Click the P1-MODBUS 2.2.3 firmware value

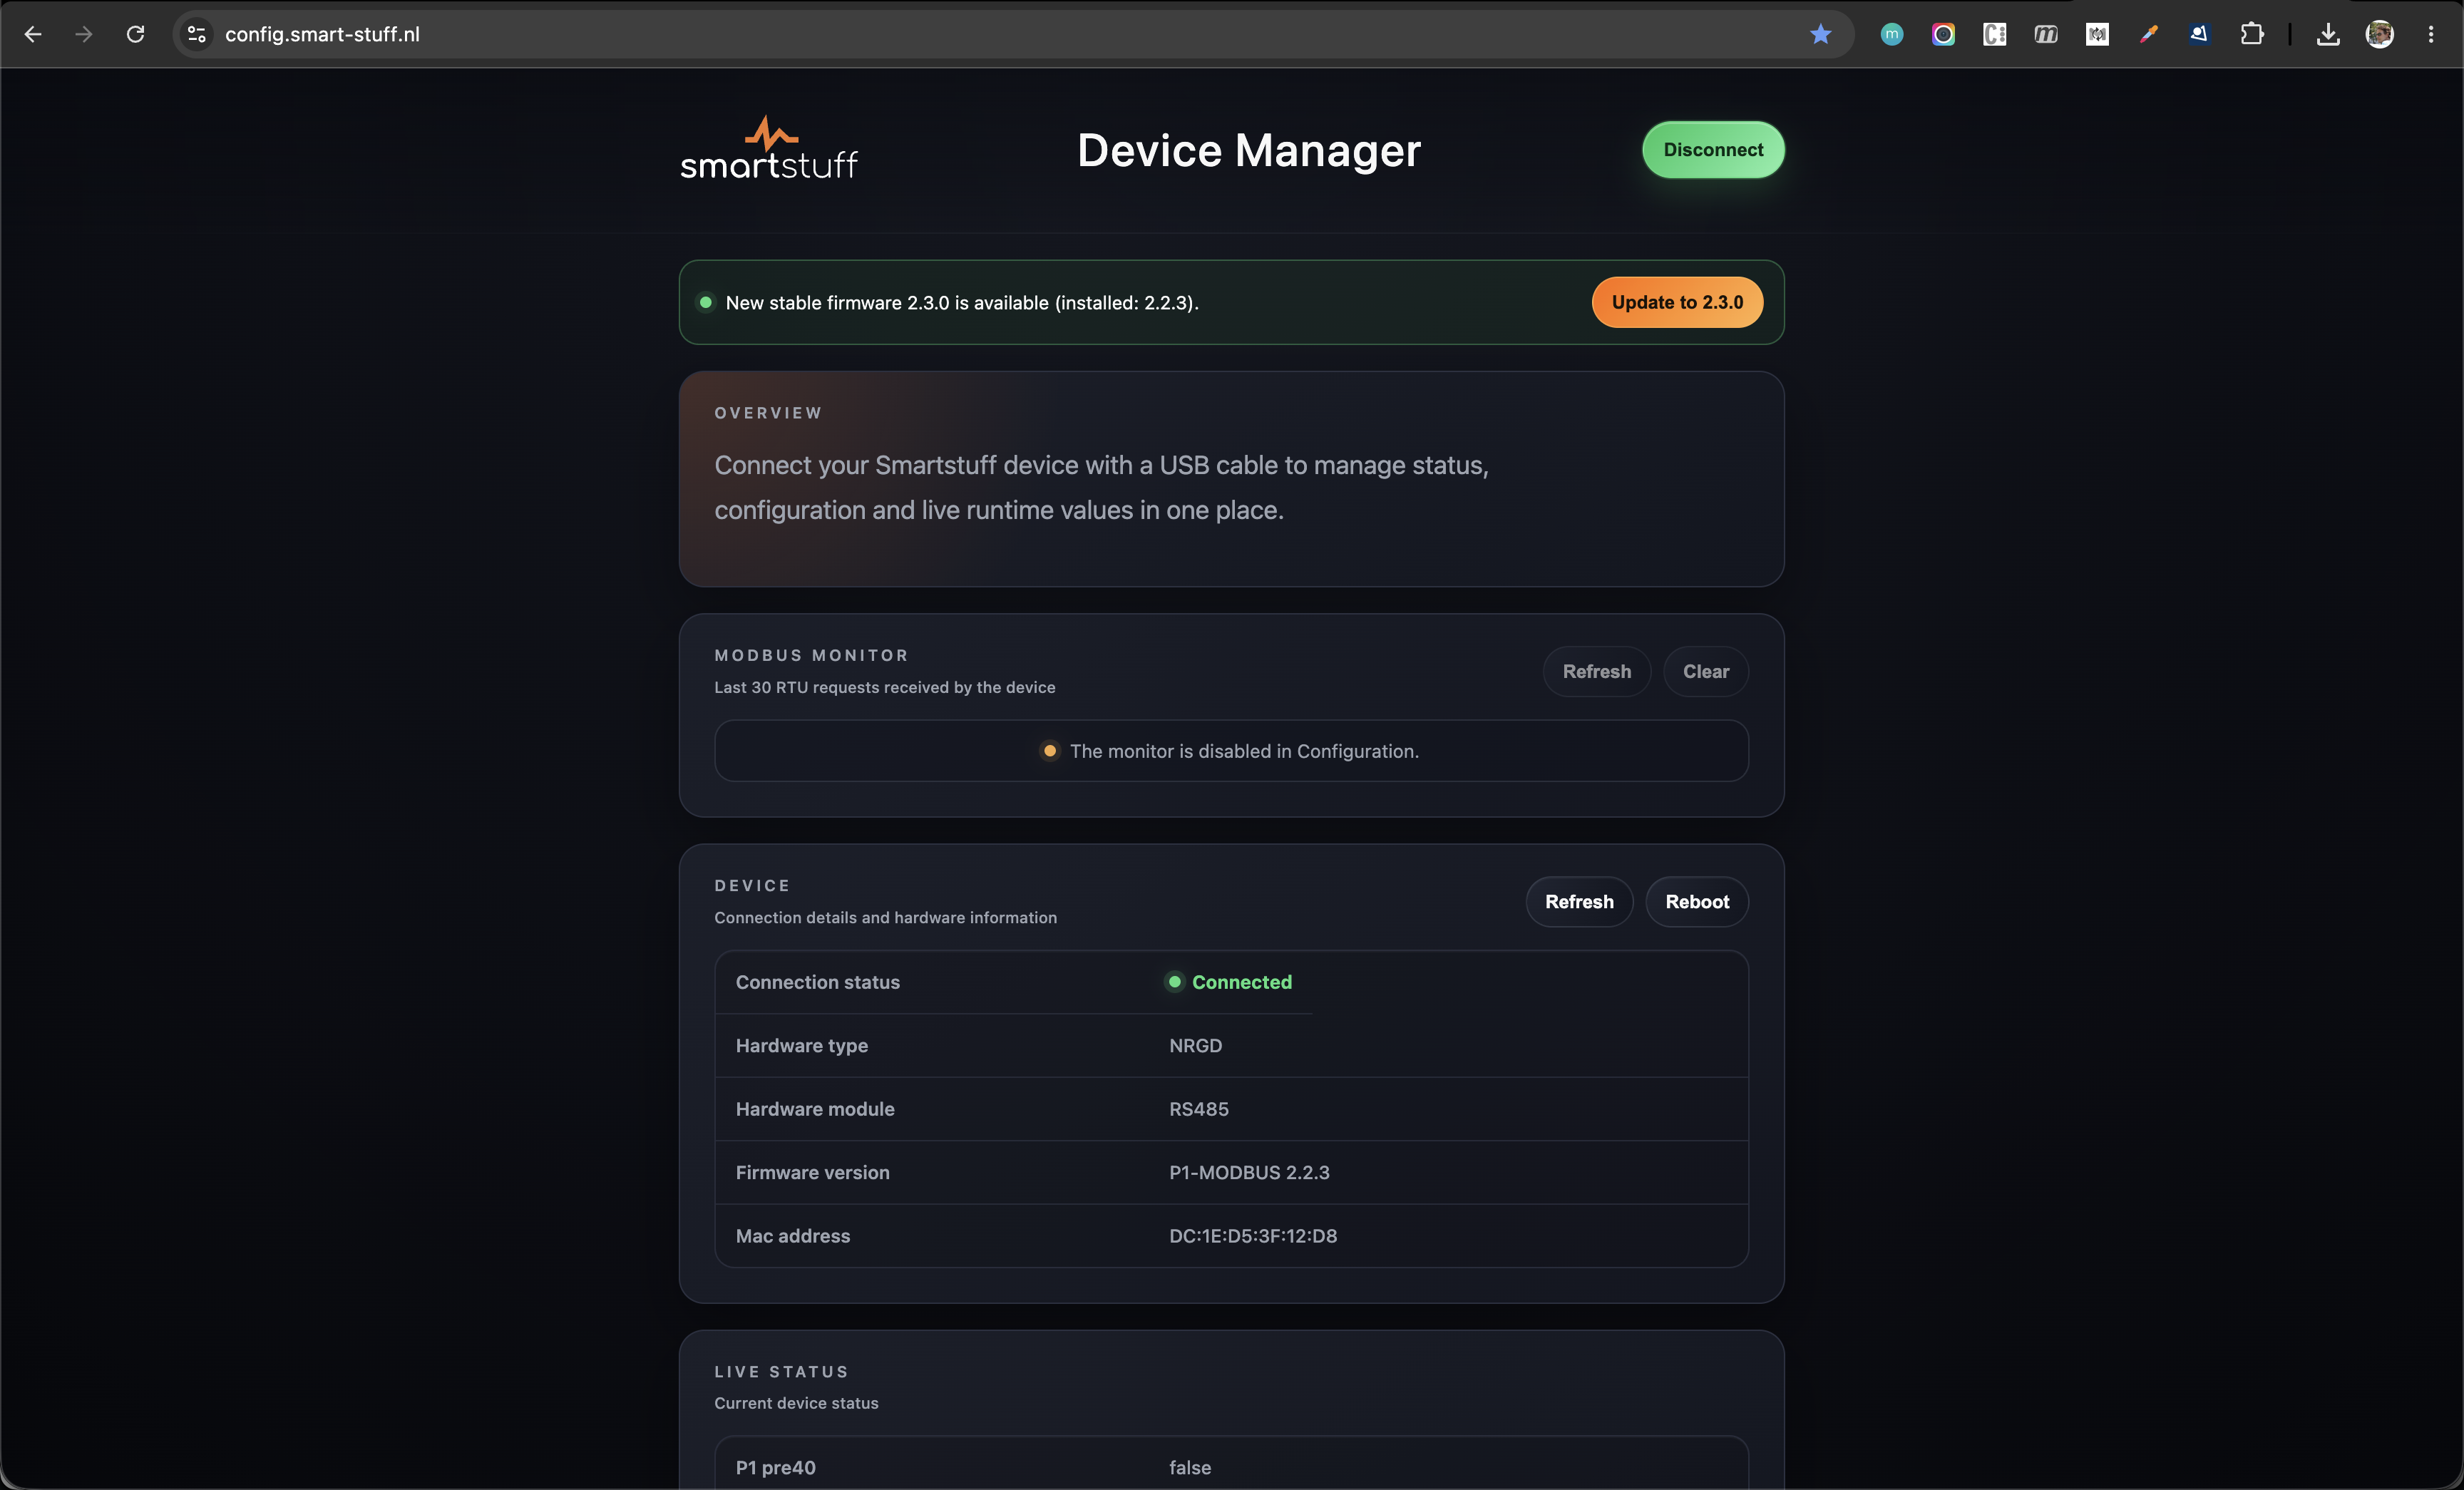[1249, 1173]
